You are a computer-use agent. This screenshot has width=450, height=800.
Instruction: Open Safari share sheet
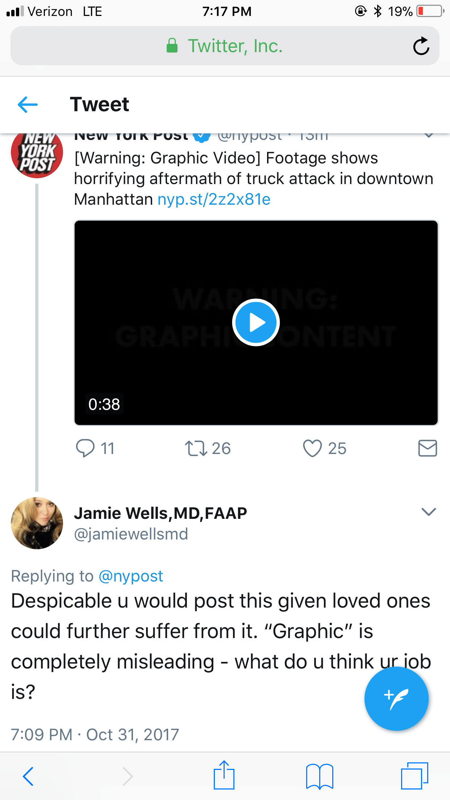click(224, 776)
